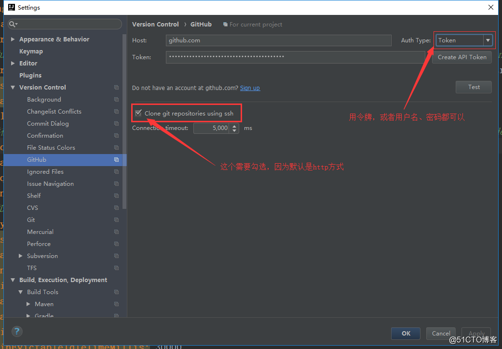This screenshot has width=502, height=349.
Task: Expand Appearance & Behavior section
Action: coord(13,39)
